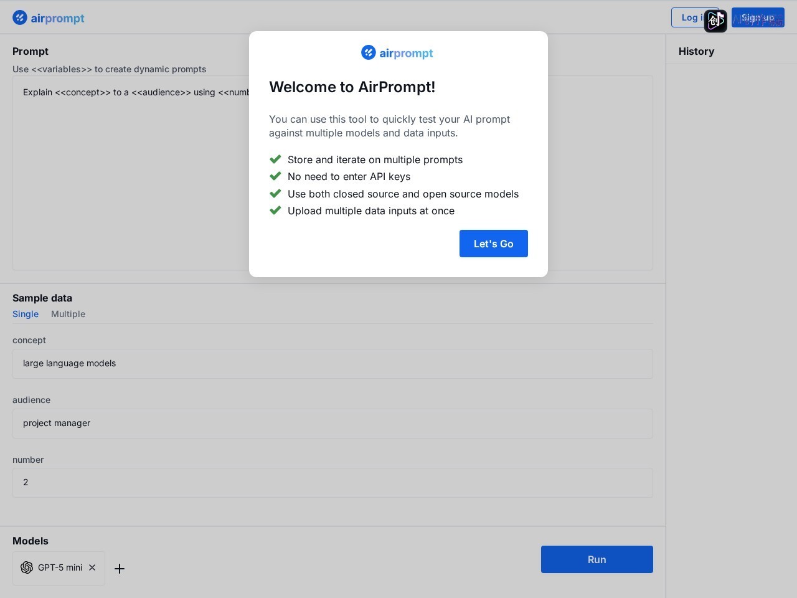797x598 pixels.
Task: Click 'No need to enter API keys' text
Action: (349, 176)
